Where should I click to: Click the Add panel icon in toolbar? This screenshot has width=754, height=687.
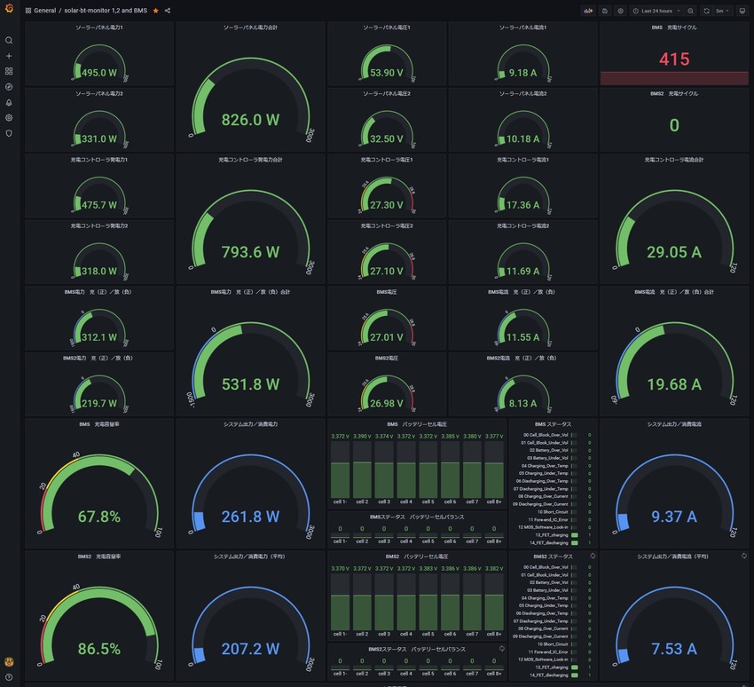click(x=588, y=11)
